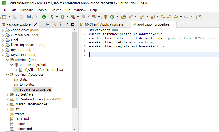Select HELP.md file

22,119
